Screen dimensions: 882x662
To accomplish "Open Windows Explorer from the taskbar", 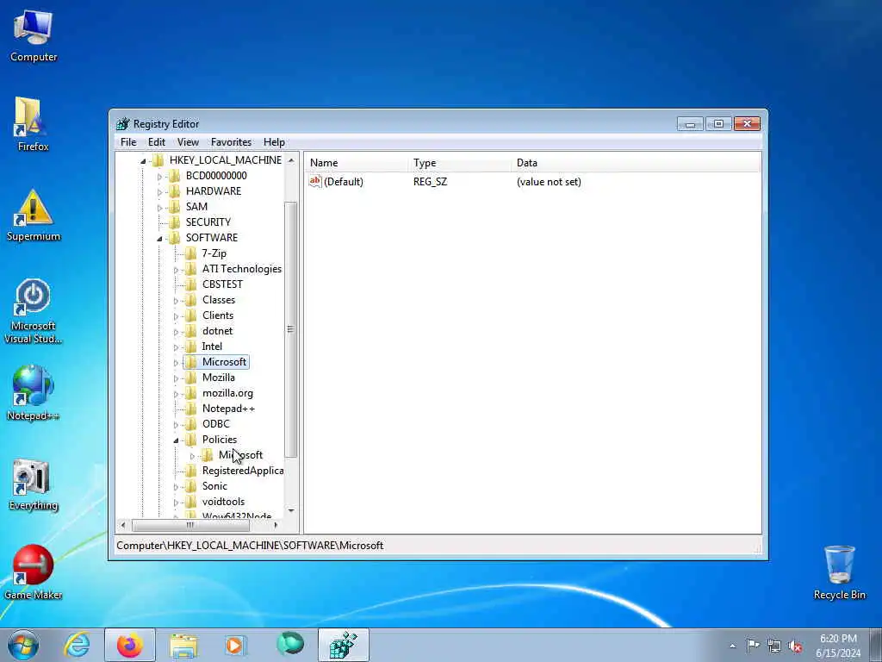I will pos(183,645).
